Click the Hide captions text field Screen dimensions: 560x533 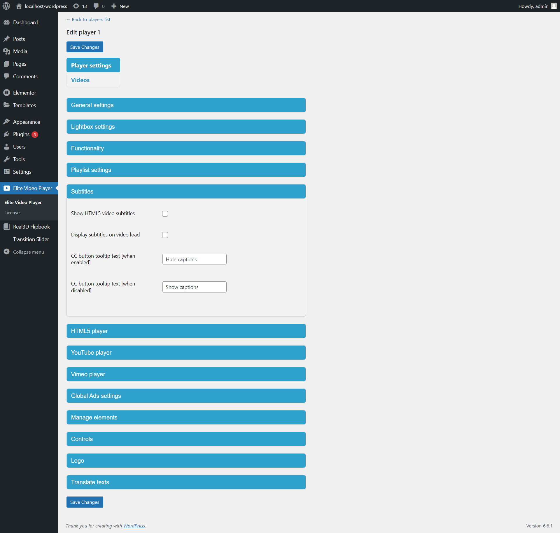(194, 259)
